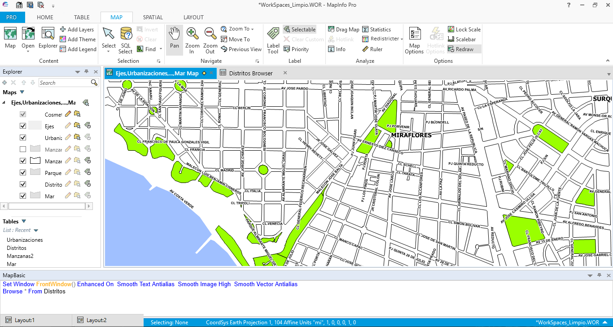Image resolution: width=613 pixels, height=327 pixels.
Task: Click the Add Layers button
Action: pyautogui.click(x=77, y=29)
